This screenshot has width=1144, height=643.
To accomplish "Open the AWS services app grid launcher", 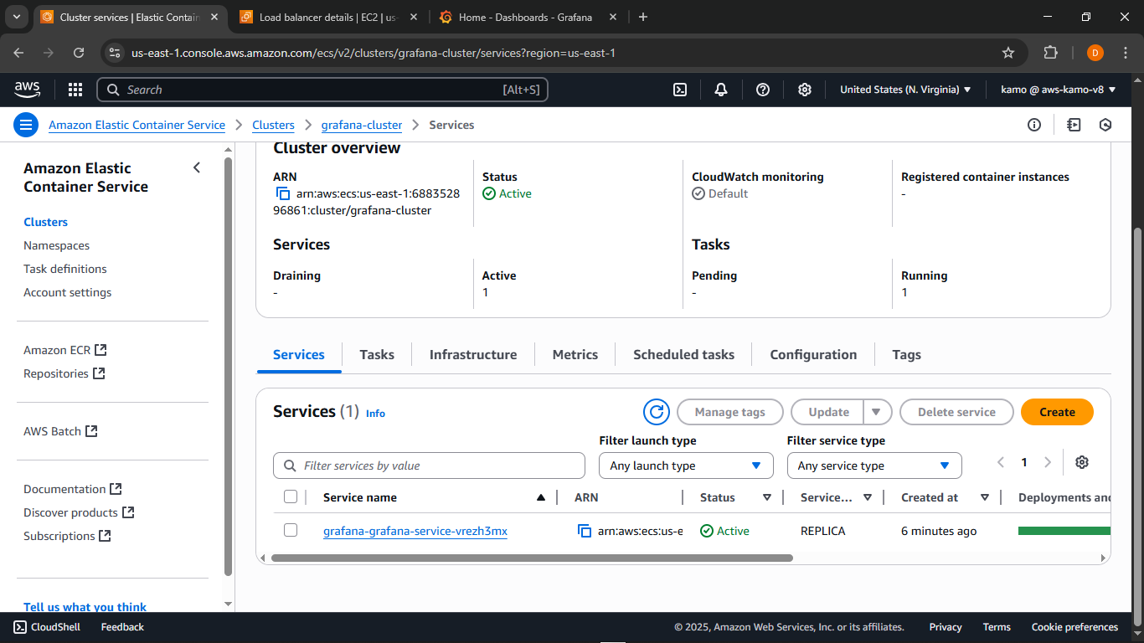I will coord(75,90).
